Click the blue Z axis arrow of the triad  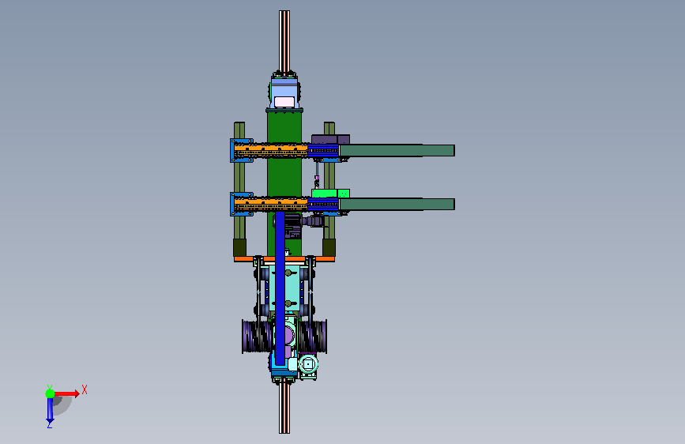point(50,411)
